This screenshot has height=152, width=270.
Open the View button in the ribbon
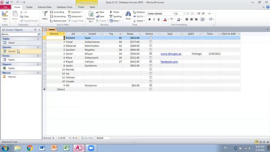5,16
